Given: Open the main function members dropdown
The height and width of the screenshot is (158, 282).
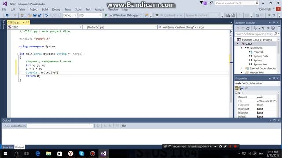Looking at the screenshot, I should (195, 27).
